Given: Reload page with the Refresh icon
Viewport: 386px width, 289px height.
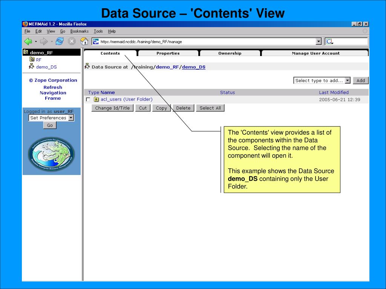Looking at the screenshot, I should (59, 41).
